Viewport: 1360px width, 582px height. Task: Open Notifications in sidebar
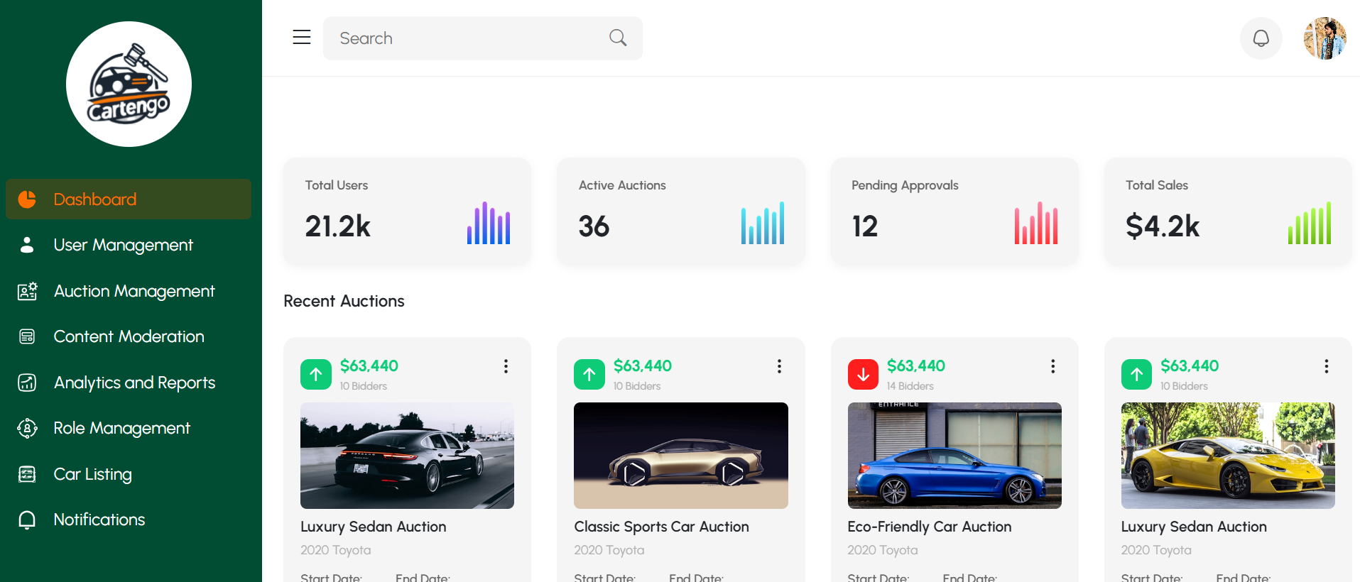pos(129,520)
